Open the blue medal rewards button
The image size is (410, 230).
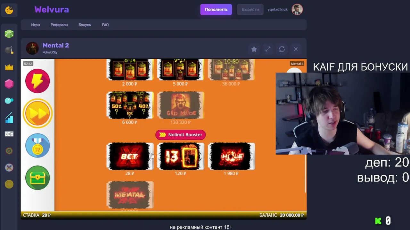(37, 146)
